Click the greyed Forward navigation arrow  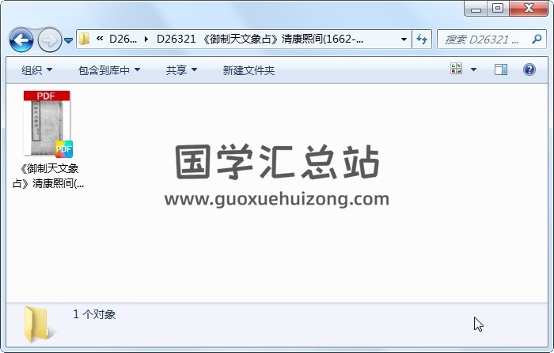tap(49, 40)
